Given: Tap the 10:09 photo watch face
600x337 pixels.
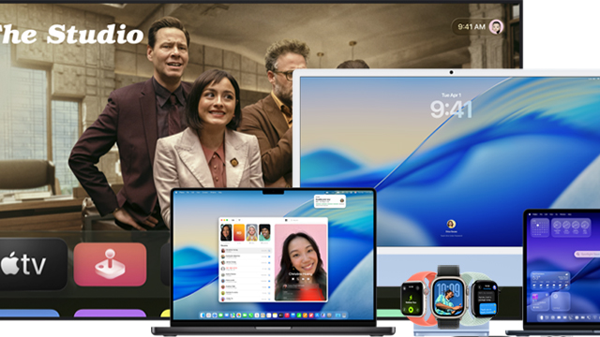Looking at the screenshot, I should pos(448,297).
